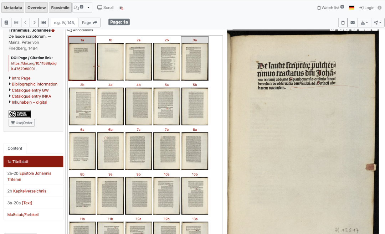Click the book icon in navigation bar
This screenshot has width=385, height=234.
click(x=6, y=22)
